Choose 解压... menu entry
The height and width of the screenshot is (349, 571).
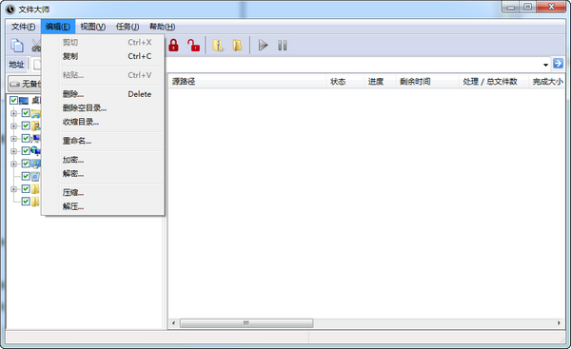[x=103, y=206]
